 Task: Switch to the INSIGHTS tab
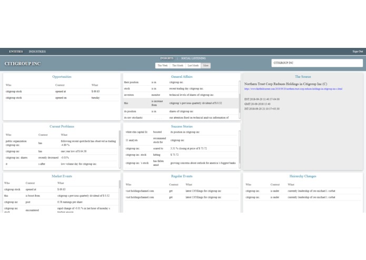coord(166,58)
